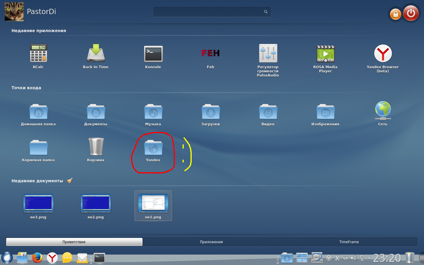Click the search magnifier icon
The width and height of the screenshot is (424, 265).
pos(266,12)
